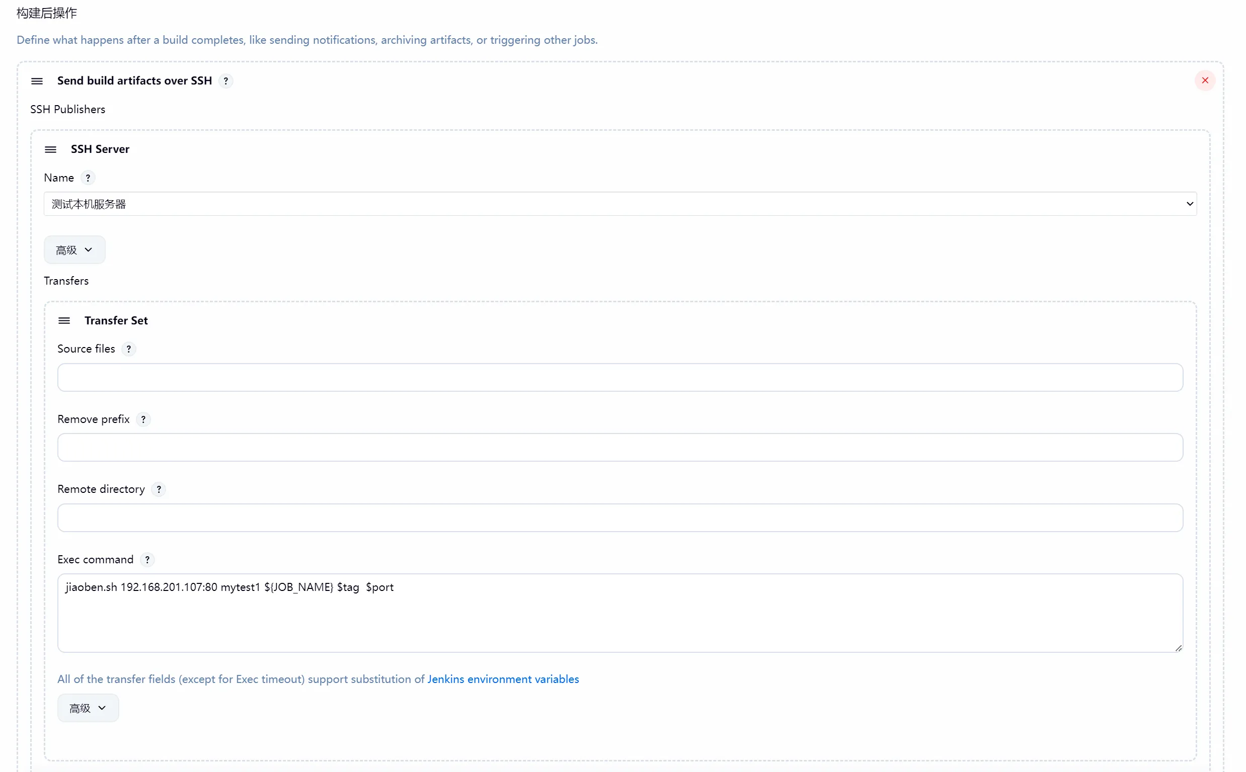Expand 高级 options under SSH Server name
The width and height of the screenshot is (1246, 772).
[x=74, y=249]
